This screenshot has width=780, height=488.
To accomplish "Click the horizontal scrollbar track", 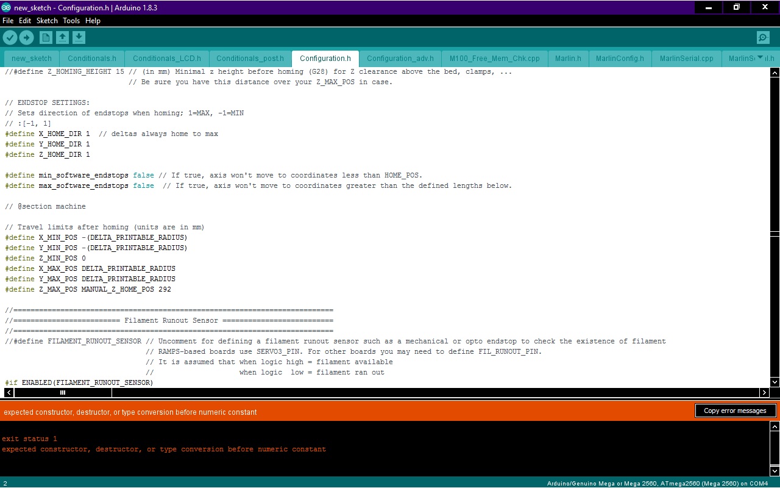I will [x=366, y=392].
